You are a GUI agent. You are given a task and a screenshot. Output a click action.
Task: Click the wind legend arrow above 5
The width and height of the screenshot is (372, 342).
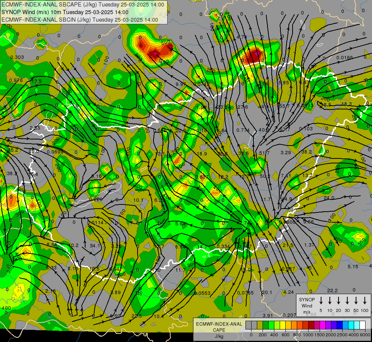click(321, 301)
